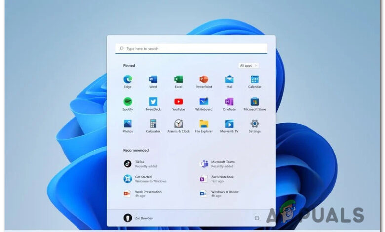Viewport: 385px width, 232px height.
Task: Open recommended Microsoft Teams entry
Action: tap(217, 164)
